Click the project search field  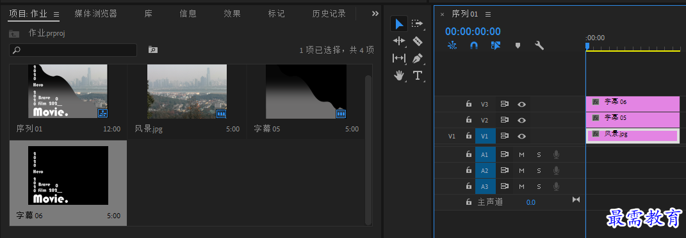pyautogui.click(x=73, y=50)
